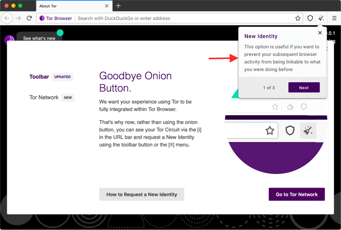Screen dimensions: 341x230
Task: Click How to Request a New Identity
Action: pyautogui.click(x=141, y=194)
